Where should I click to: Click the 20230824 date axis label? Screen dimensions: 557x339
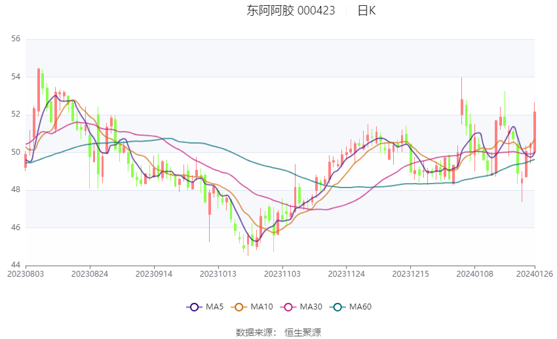pyautogui.click(x=90, y=274)
